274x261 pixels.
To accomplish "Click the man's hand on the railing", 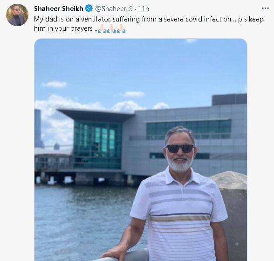I will tap(114, 253).
